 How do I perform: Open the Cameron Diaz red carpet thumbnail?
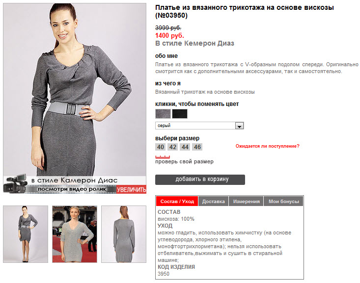(x=75, y=234)
